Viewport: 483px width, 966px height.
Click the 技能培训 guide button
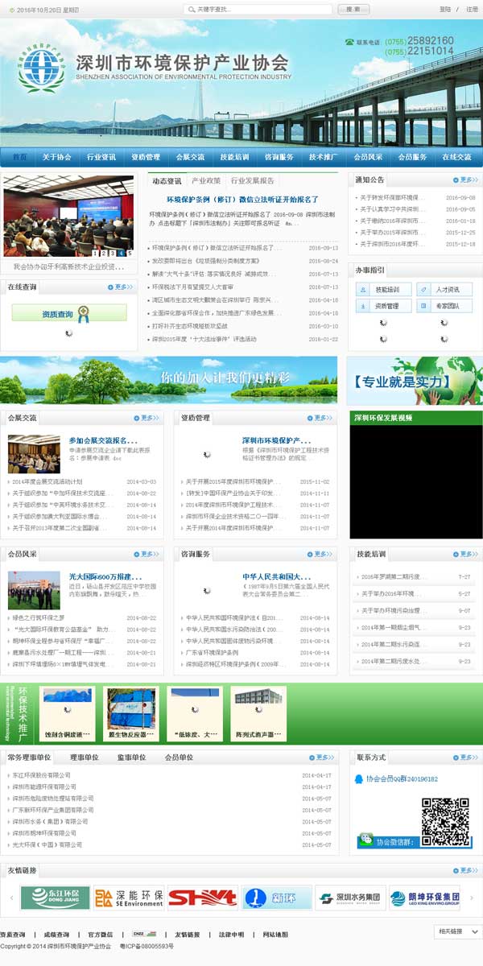(382, 289)
